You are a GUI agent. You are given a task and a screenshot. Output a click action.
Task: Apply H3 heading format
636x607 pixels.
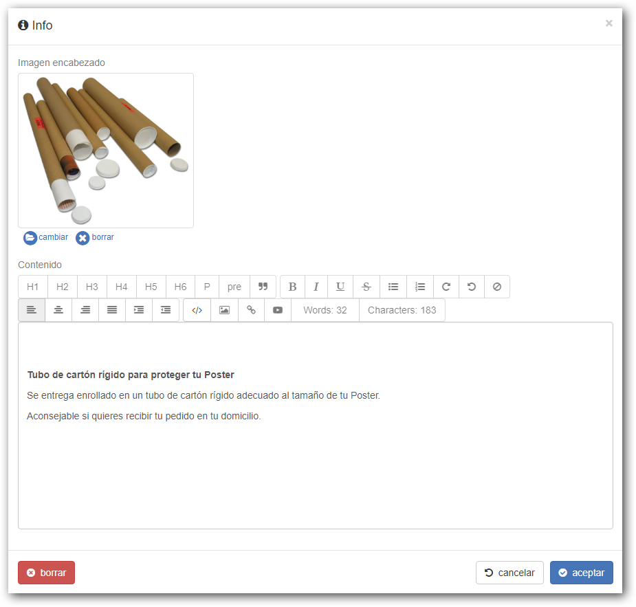(x=92, y=287)
